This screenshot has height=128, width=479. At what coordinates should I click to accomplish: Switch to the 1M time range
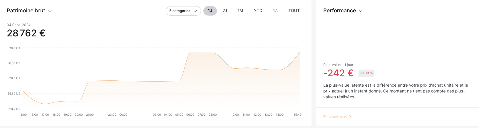(240, 11)
